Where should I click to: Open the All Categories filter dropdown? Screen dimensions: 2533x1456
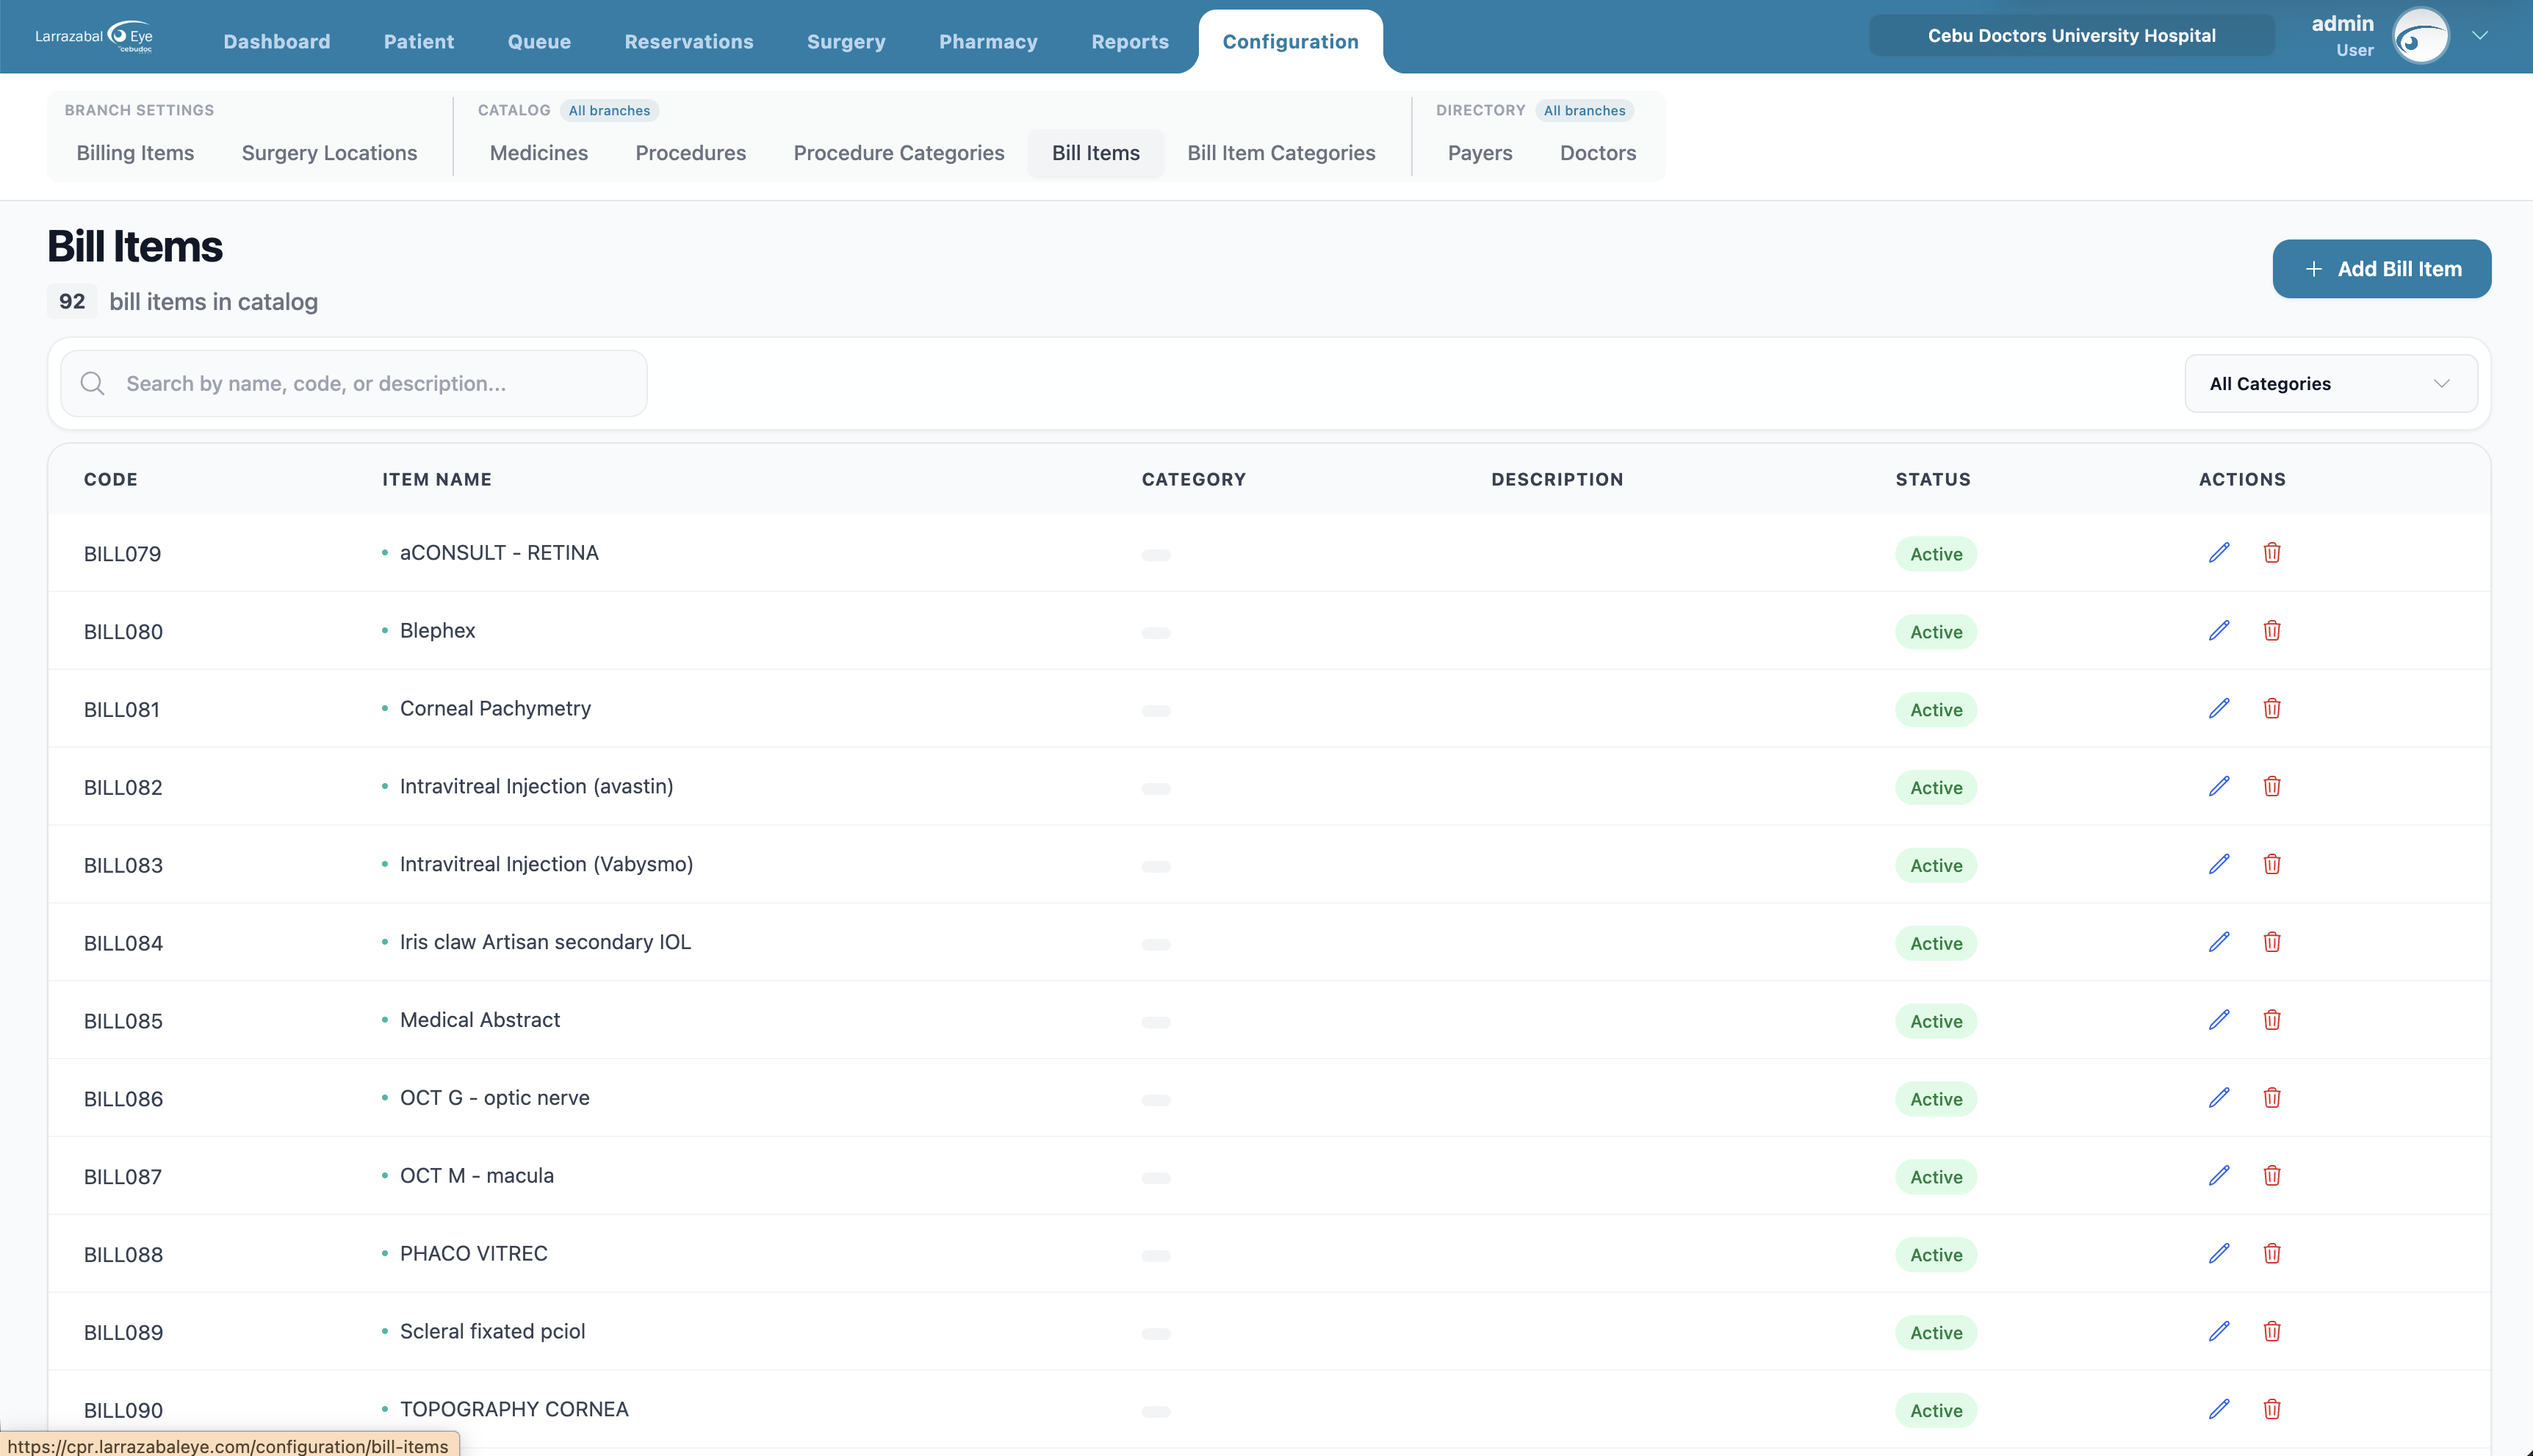tap(2330, 384)
